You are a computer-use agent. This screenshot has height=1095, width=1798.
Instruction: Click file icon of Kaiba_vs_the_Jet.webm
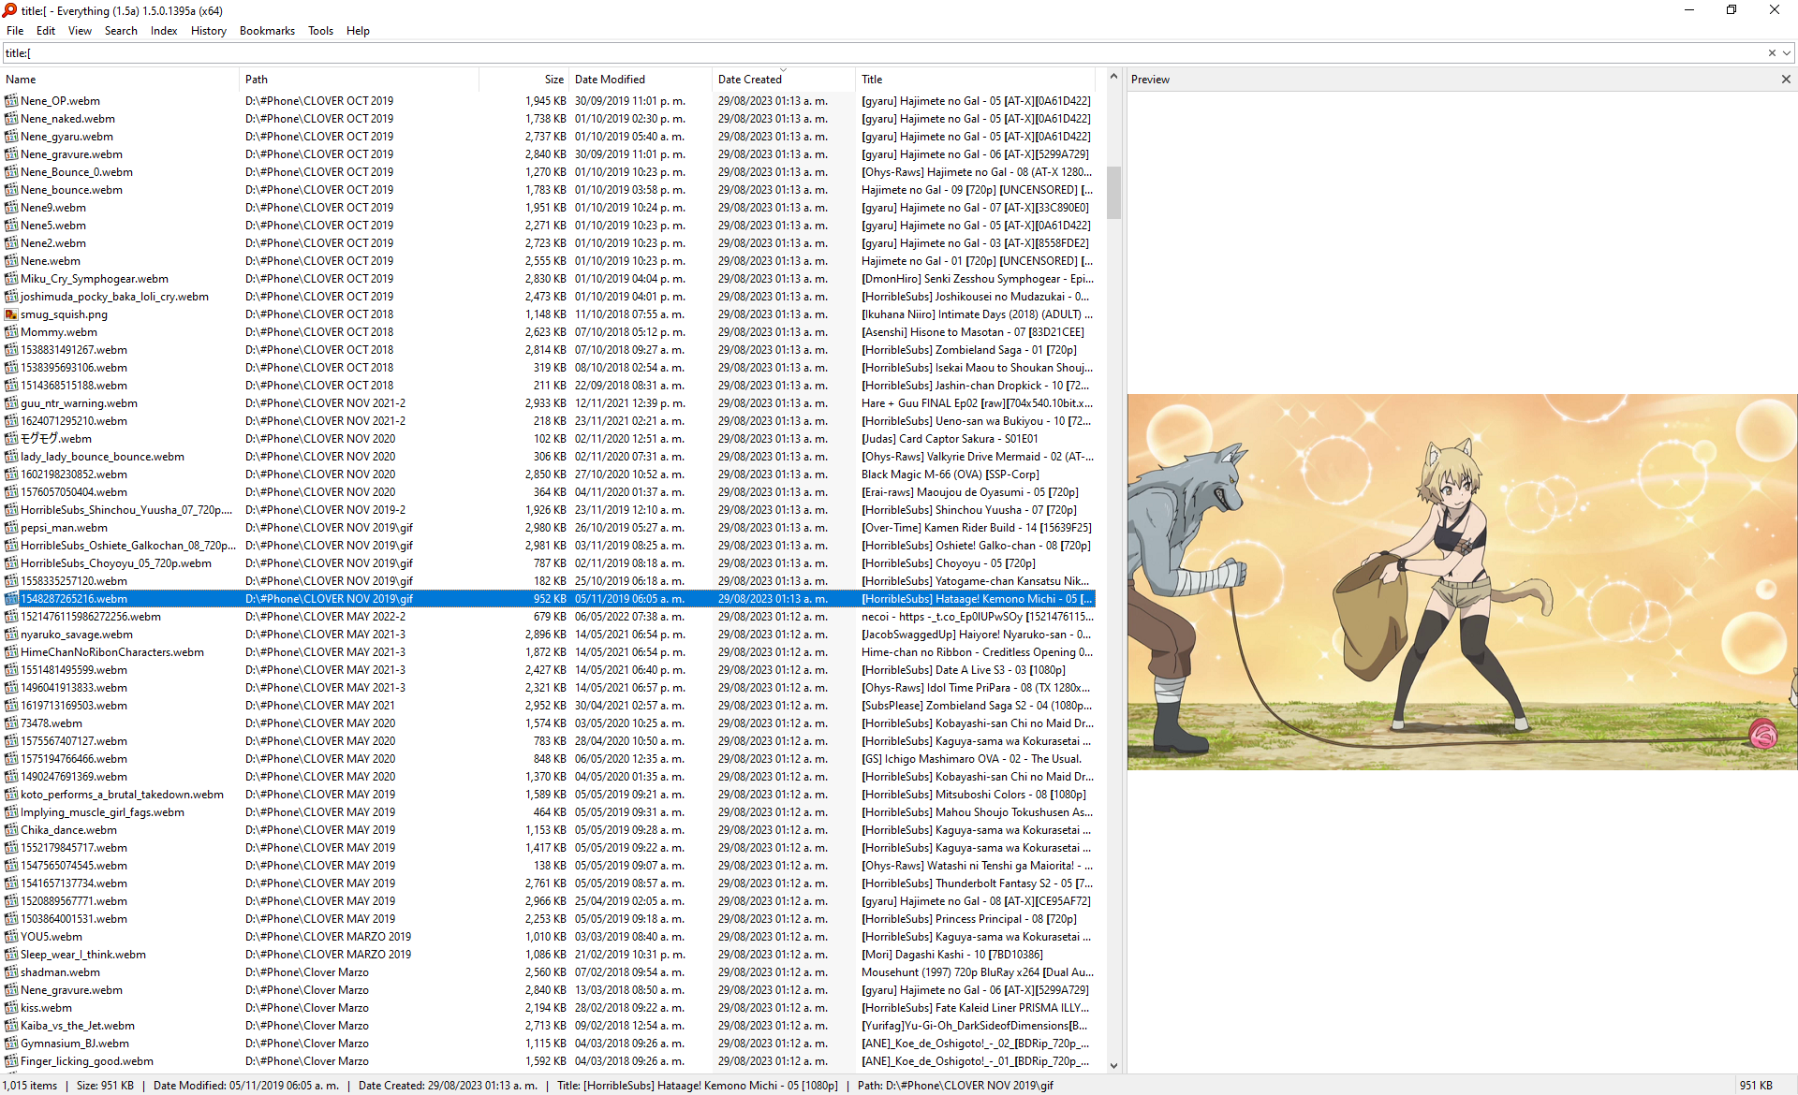coord(11,1026)
